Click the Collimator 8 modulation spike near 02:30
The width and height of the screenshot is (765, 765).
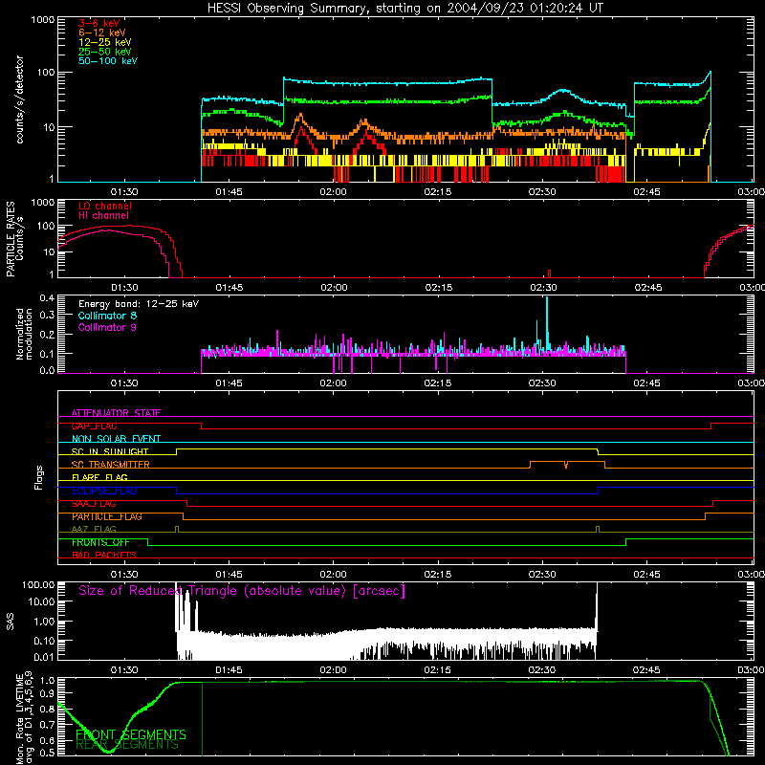[547, 322]
